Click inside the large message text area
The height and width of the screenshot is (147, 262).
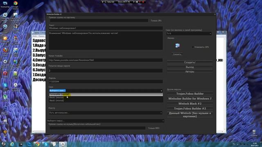pyautogui.click(x=106, y=41)
